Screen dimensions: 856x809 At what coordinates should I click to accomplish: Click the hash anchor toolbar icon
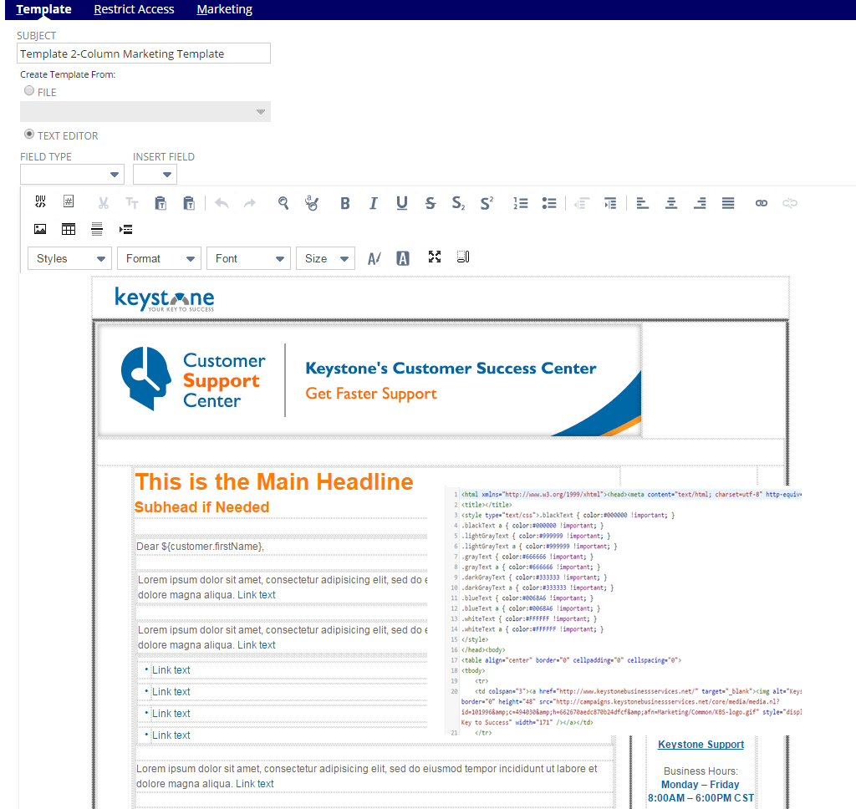coord(69,201)
